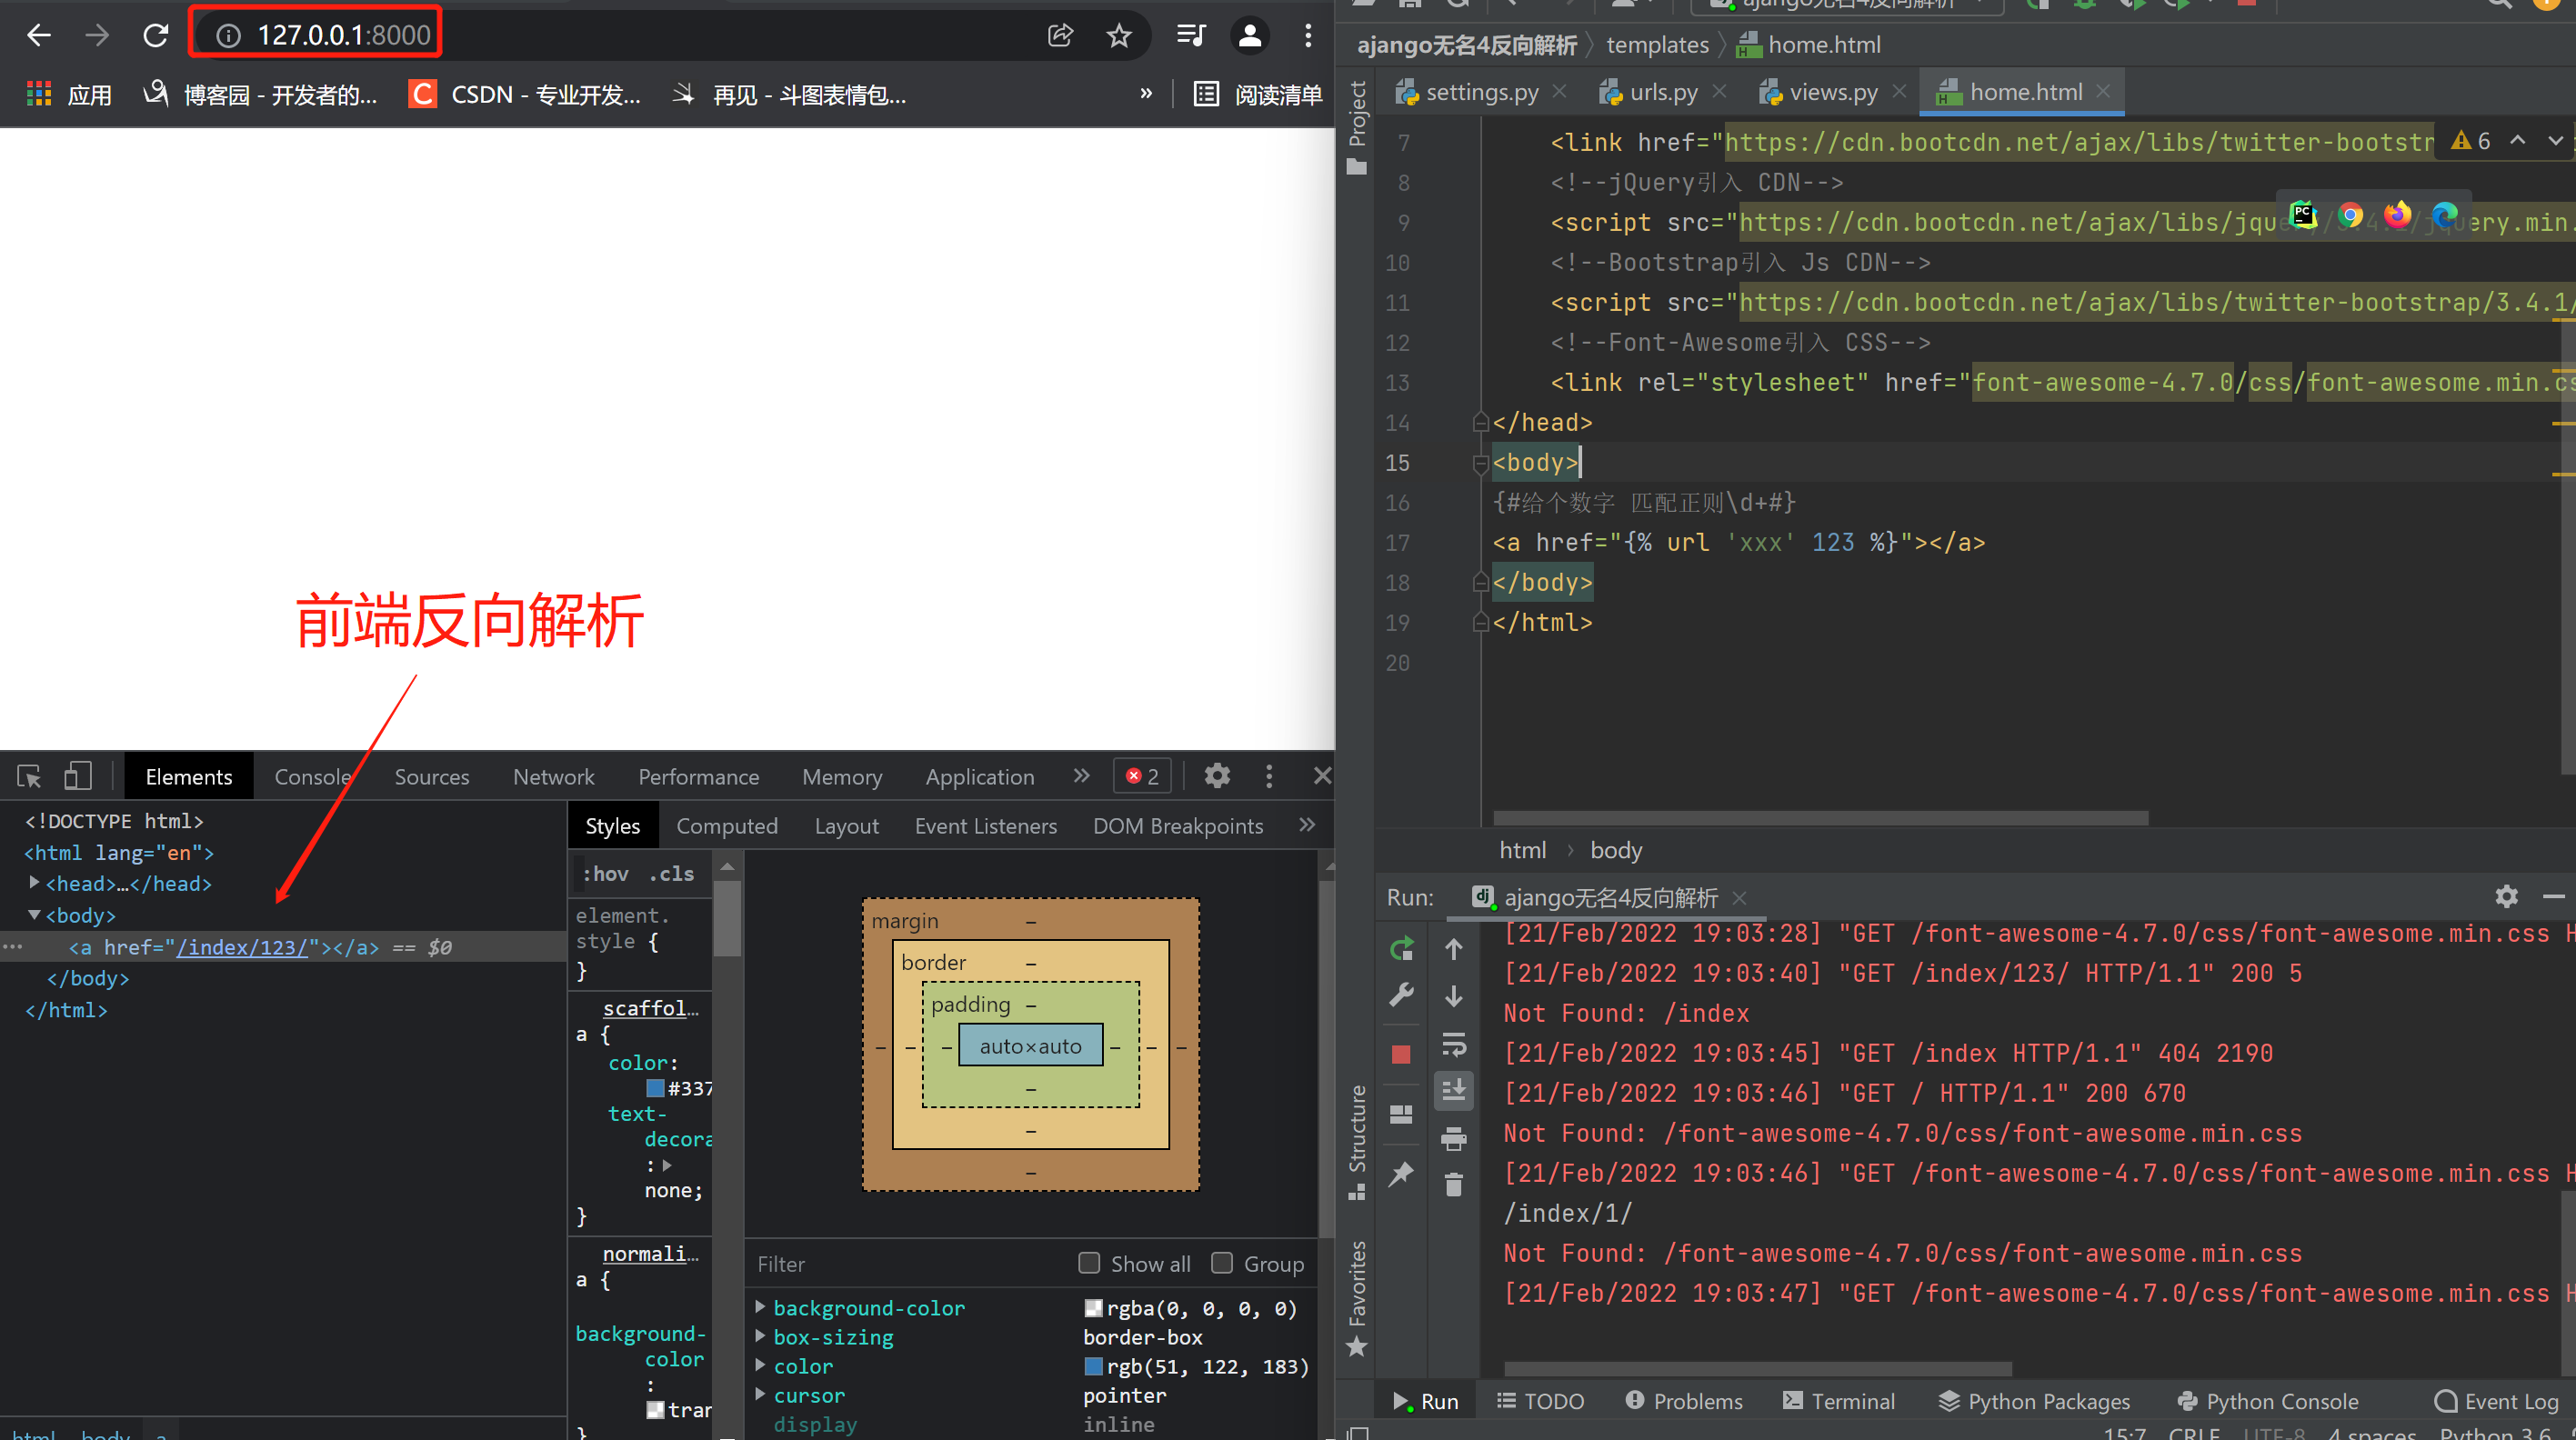Enable the Show all checkbox
Image resolution: width=2576 pixels, height=1440 pixels.
[x=1089, y=1263]
